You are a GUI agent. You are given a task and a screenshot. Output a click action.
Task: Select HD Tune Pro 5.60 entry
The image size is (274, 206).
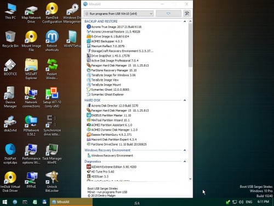pyautogui.click(x=100, y=172)
